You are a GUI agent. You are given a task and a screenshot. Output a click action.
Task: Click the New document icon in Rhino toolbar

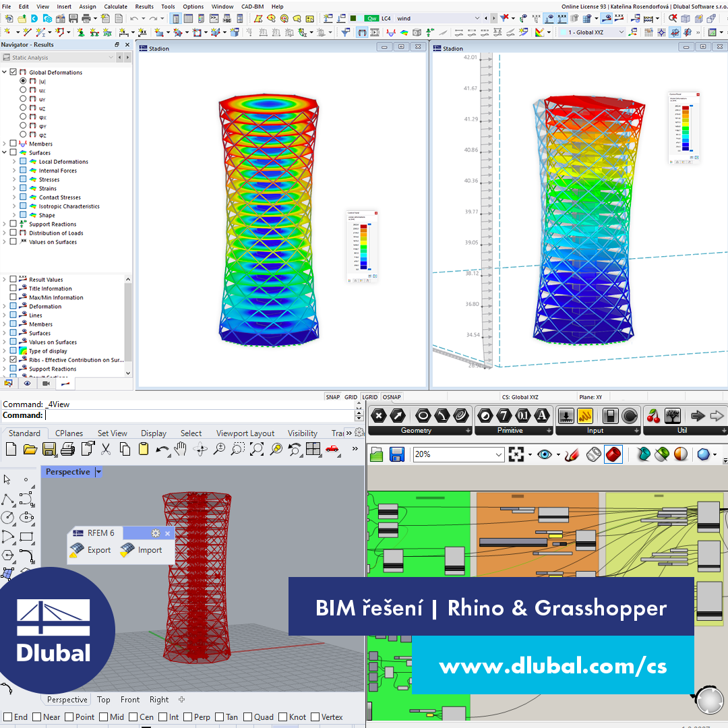[11, 449]
